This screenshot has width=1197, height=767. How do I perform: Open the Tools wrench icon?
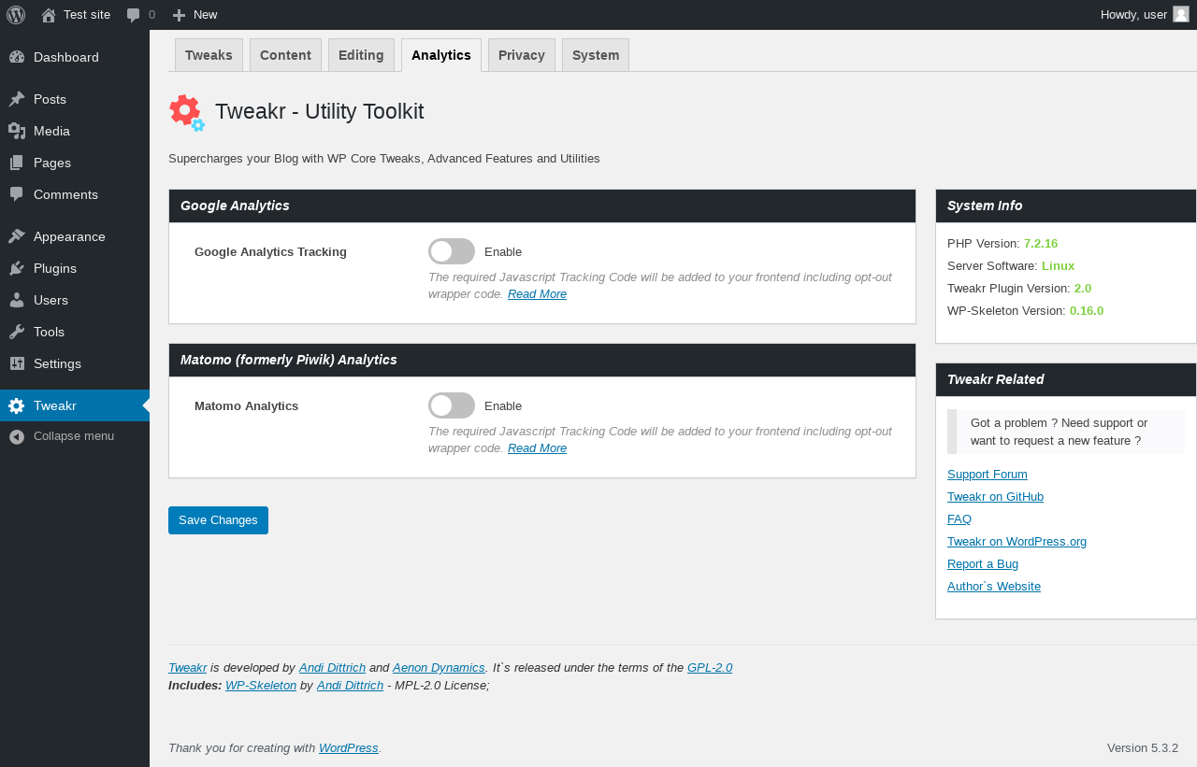pos(17,332)
